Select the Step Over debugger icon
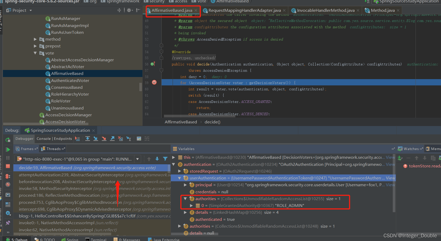Image resolution: width=441 pixels, height=241 pixels. click(x=88, y=139)
